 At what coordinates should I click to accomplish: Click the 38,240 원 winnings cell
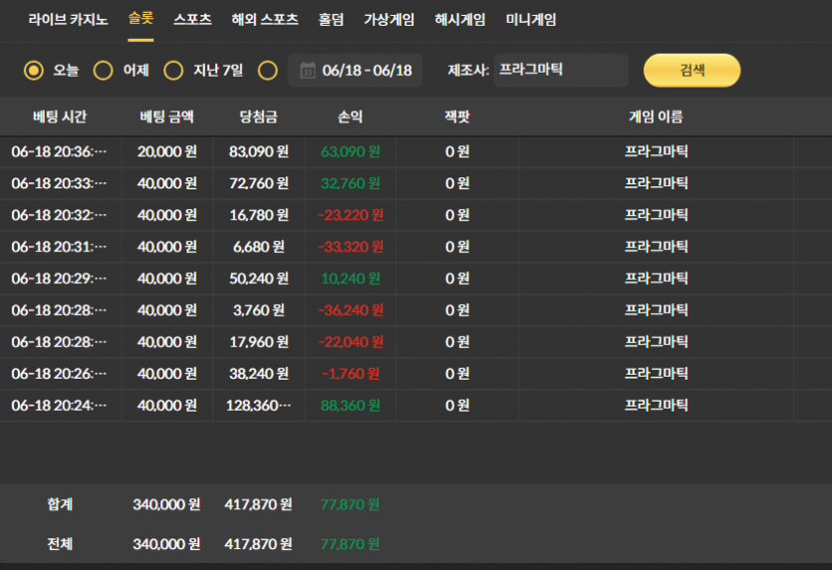pyautogui.click(x=259, y=374)
